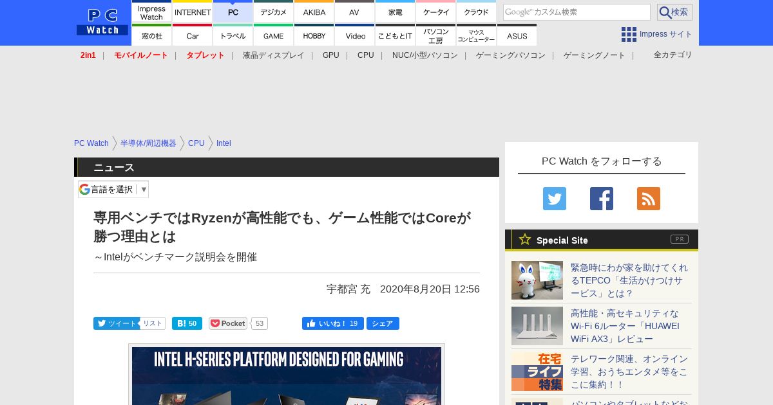
Task: Open the 家電 tab
Action: coord(396,12)
